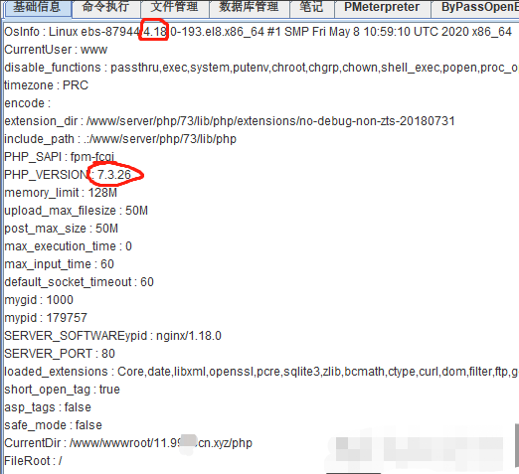This screenshot has height=474, width=519.
Task: Click the SERVER_SOFTWARE nginx line
Action: coord(112,336)
